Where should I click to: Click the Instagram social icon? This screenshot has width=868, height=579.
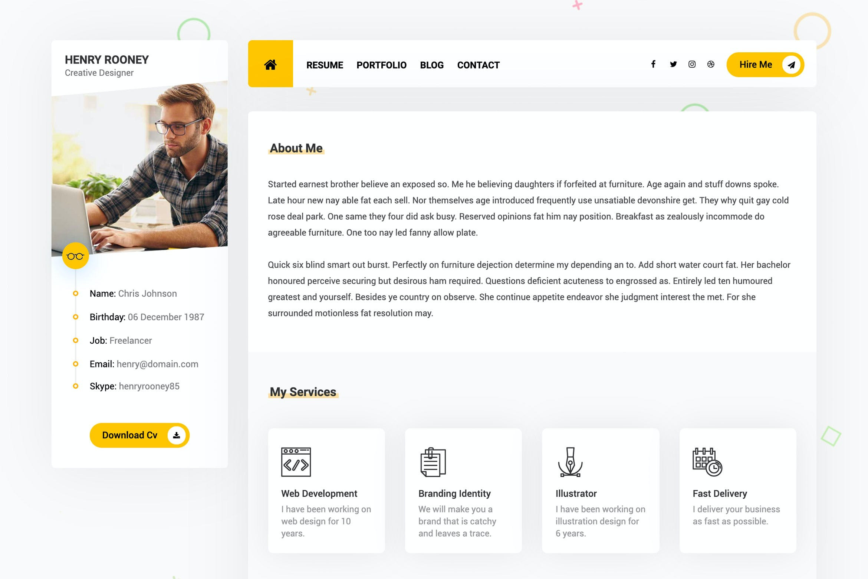(691, 64)
